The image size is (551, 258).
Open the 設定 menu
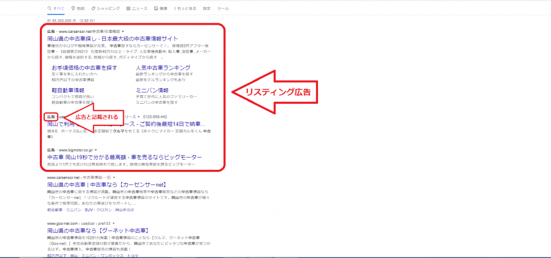[207, 8]
